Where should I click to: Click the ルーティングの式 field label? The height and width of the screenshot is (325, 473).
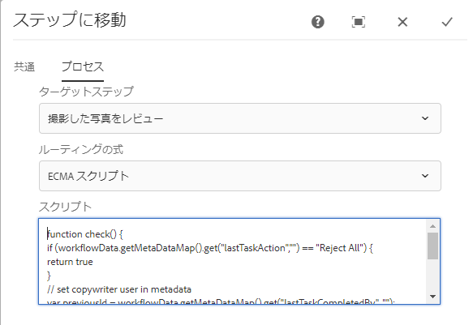[81, 149]
